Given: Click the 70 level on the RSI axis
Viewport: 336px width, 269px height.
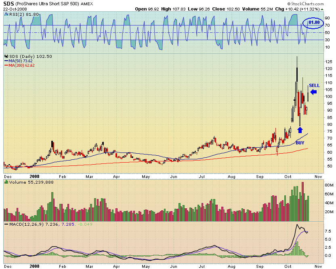Looking at the screenshot, I should click(x=327, y=25).
